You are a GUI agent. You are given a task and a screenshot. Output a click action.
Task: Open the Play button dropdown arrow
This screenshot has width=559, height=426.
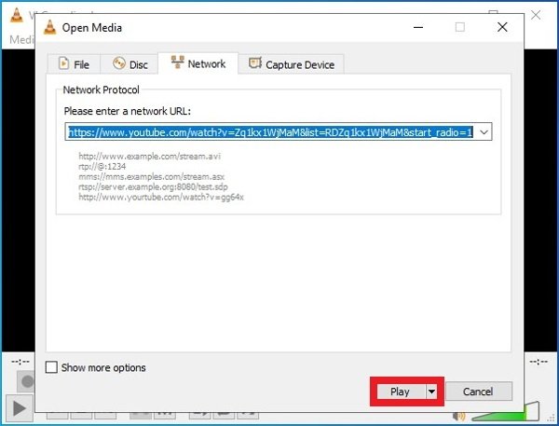click(x=431, y=392)
